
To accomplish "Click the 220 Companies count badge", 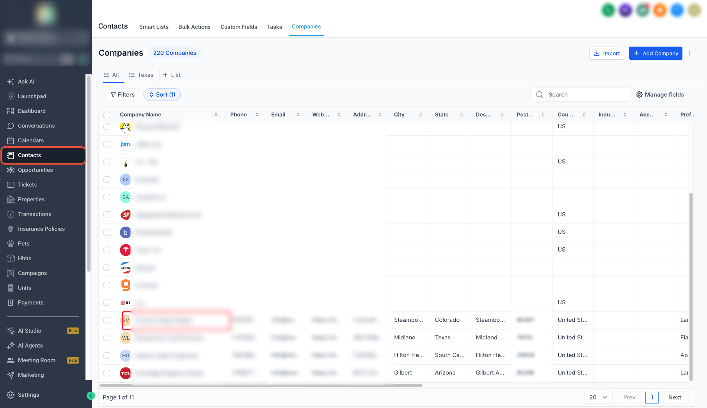I will click(x=175, y=53).
